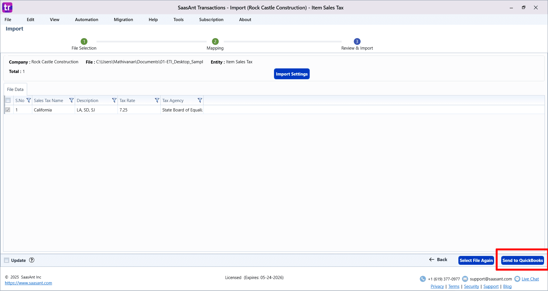The image size is (548, 291).
Task: Click the California sales tax name cell
Action: 53,110
